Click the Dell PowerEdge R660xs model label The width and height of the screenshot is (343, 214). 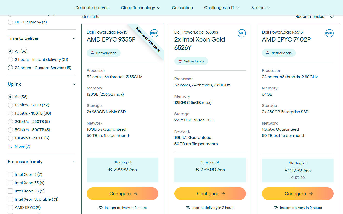coord(196,32)
